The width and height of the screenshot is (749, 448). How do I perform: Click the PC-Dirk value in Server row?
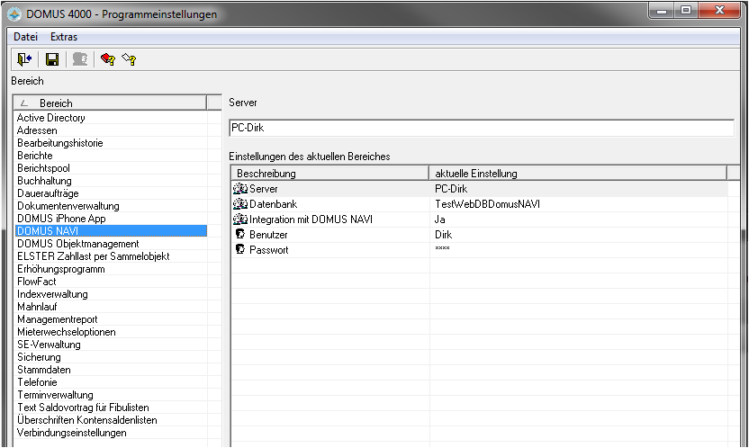coord(451,188)
